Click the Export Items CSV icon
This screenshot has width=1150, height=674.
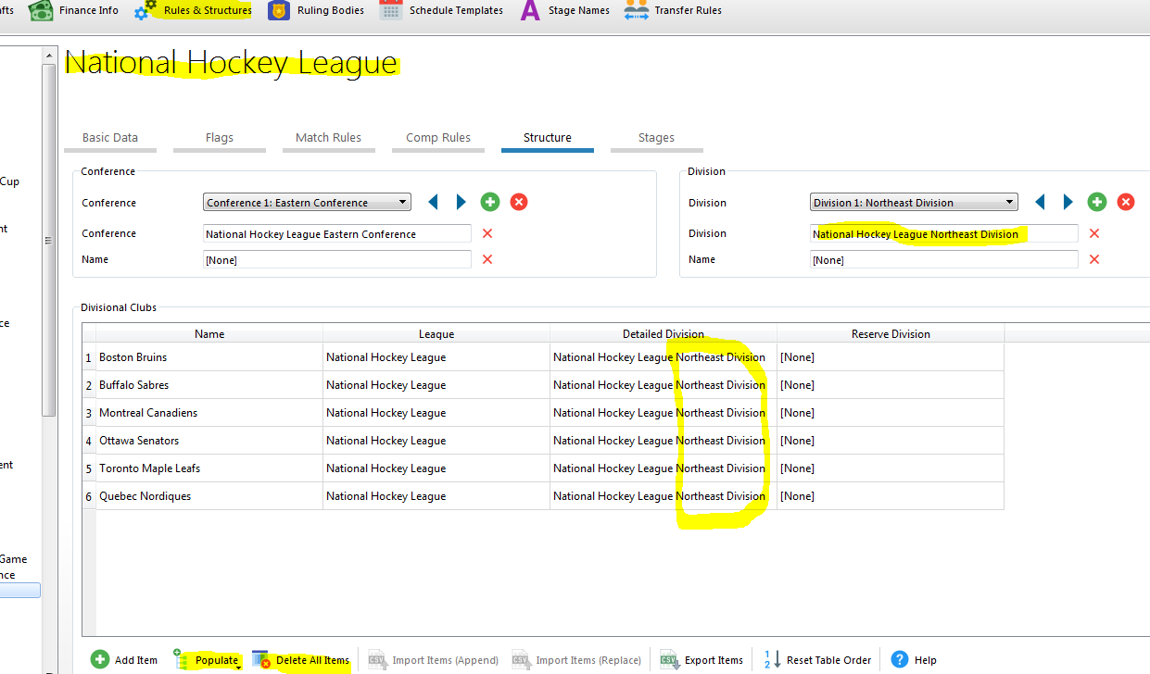669,659
